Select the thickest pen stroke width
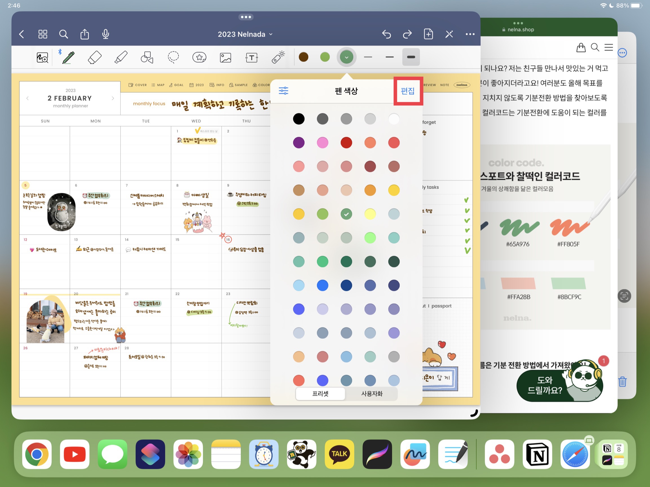 click(x=411, y=57)
